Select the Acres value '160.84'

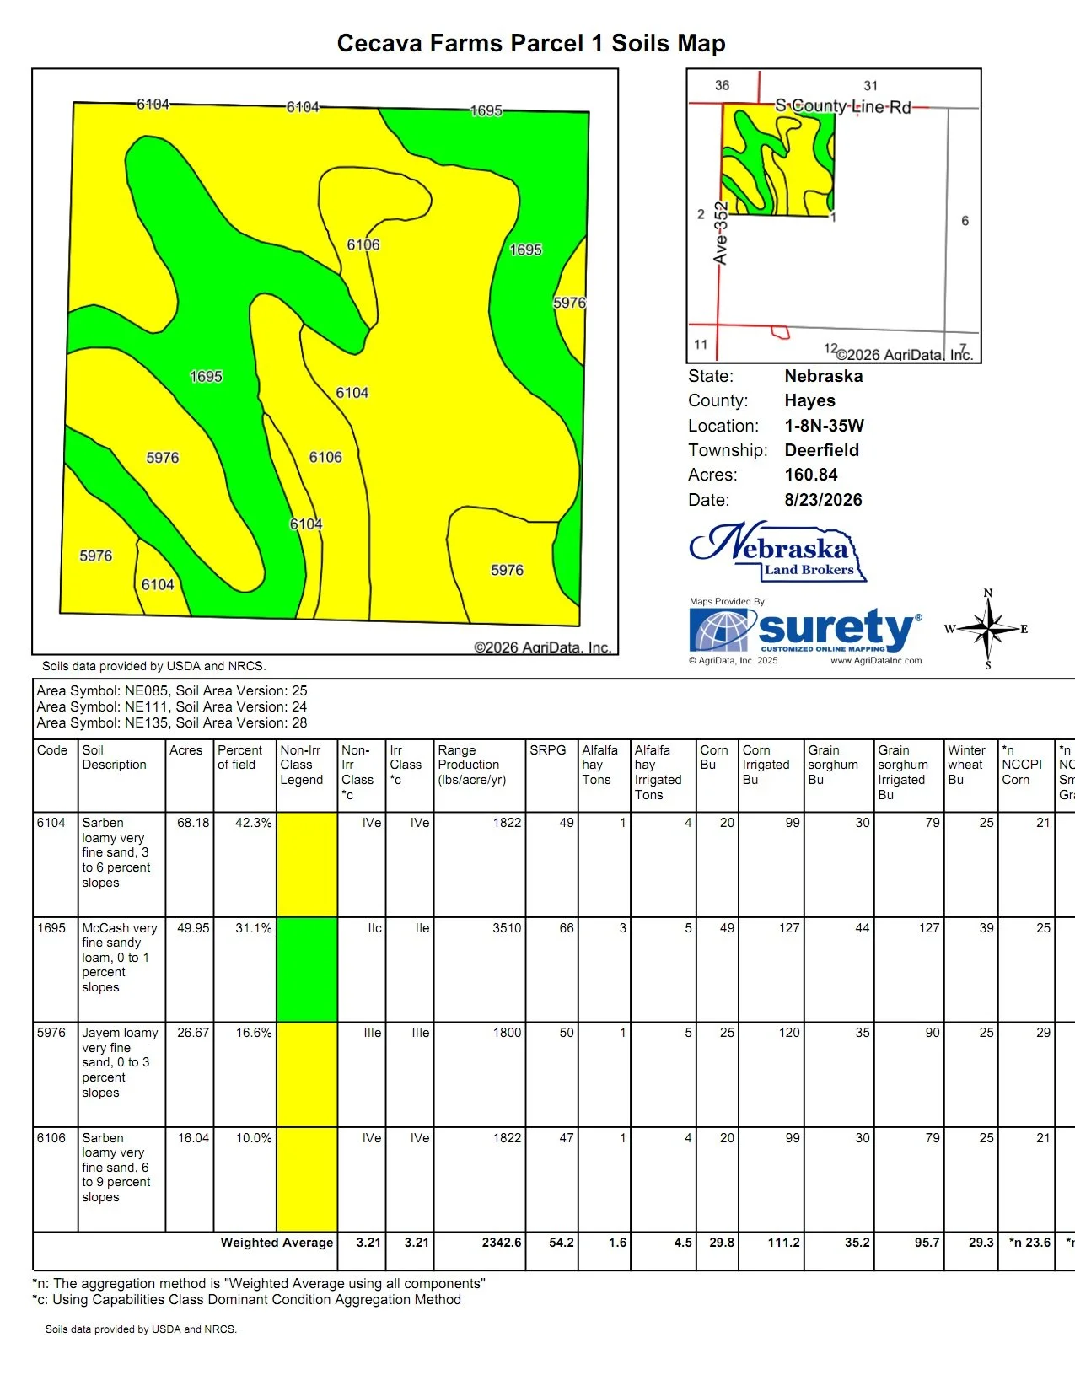pyautogui.click(x=811, y=475)
